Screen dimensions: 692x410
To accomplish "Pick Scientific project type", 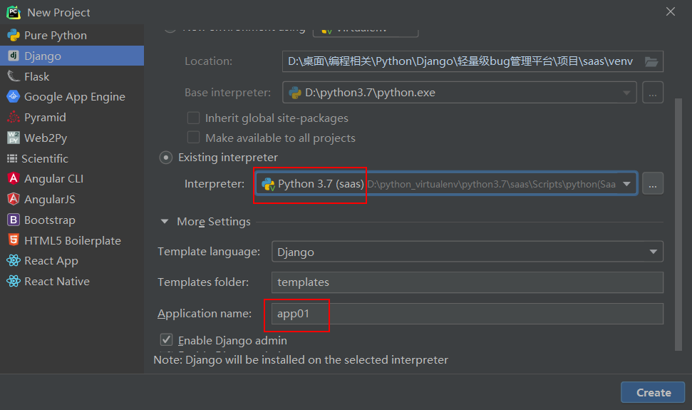I will (x=72, y=158).
